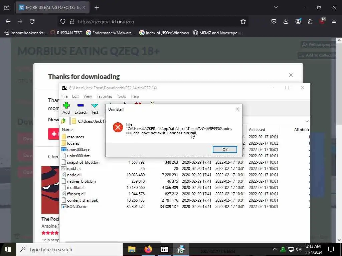Click the up-folder icon beside 7-Zip path
Screen dimensions: 342x256
pos(63,121)
